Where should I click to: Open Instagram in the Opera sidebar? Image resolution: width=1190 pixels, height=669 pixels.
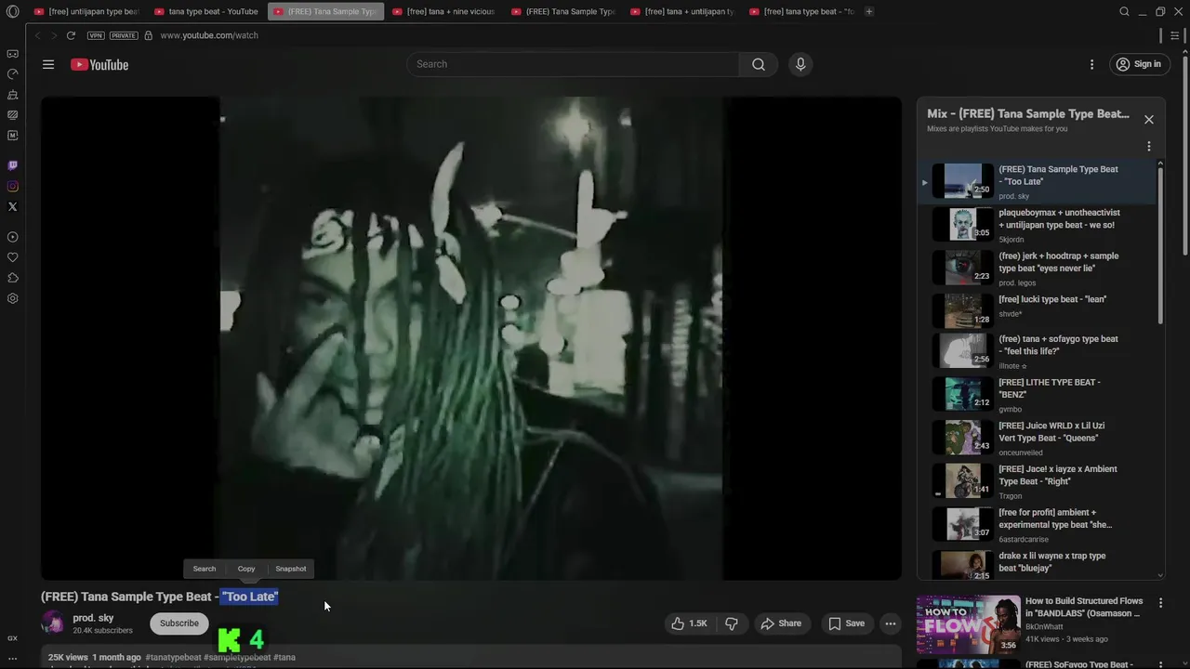click(12, 186)
